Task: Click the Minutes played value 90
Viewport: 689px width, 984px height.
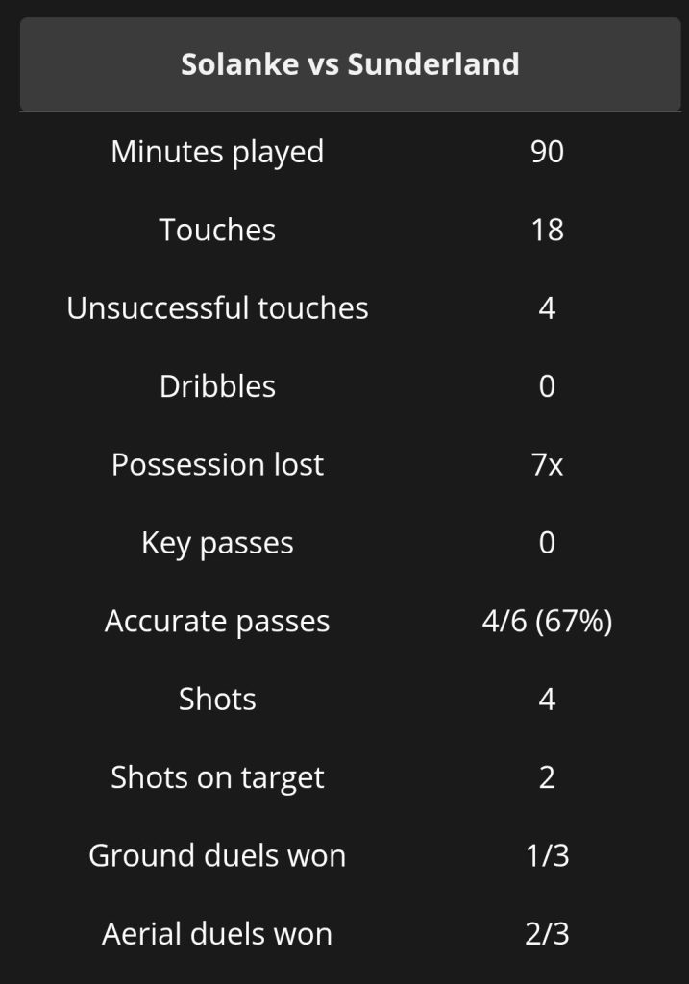Action: tap(547, 152)
